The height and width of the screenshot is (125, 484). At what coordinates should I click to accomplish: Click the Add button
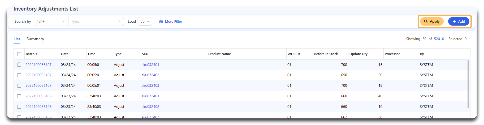click(x=459, y=21)
